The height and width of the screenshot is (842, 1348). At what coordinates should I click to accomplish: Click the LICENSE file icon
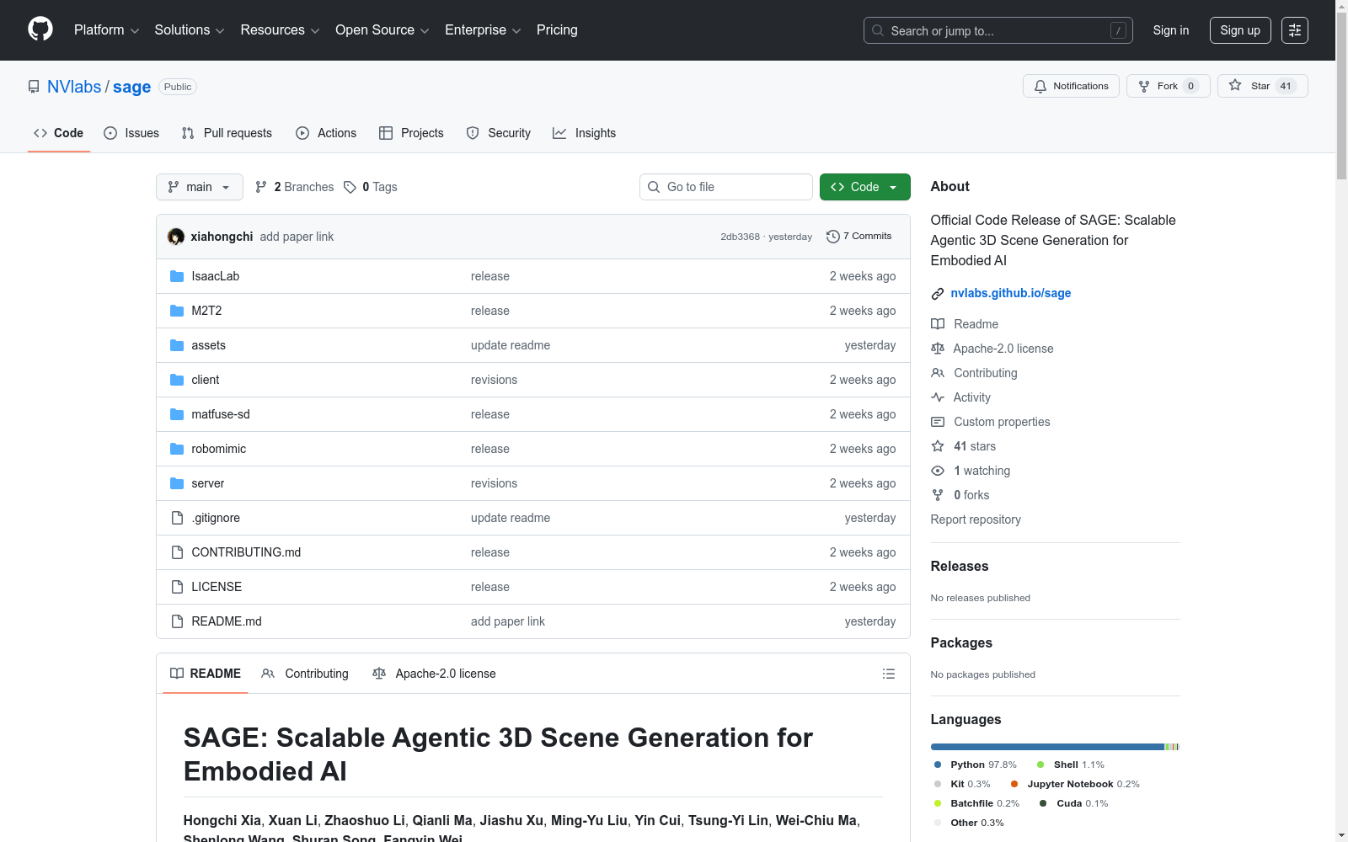click(177, 587)
